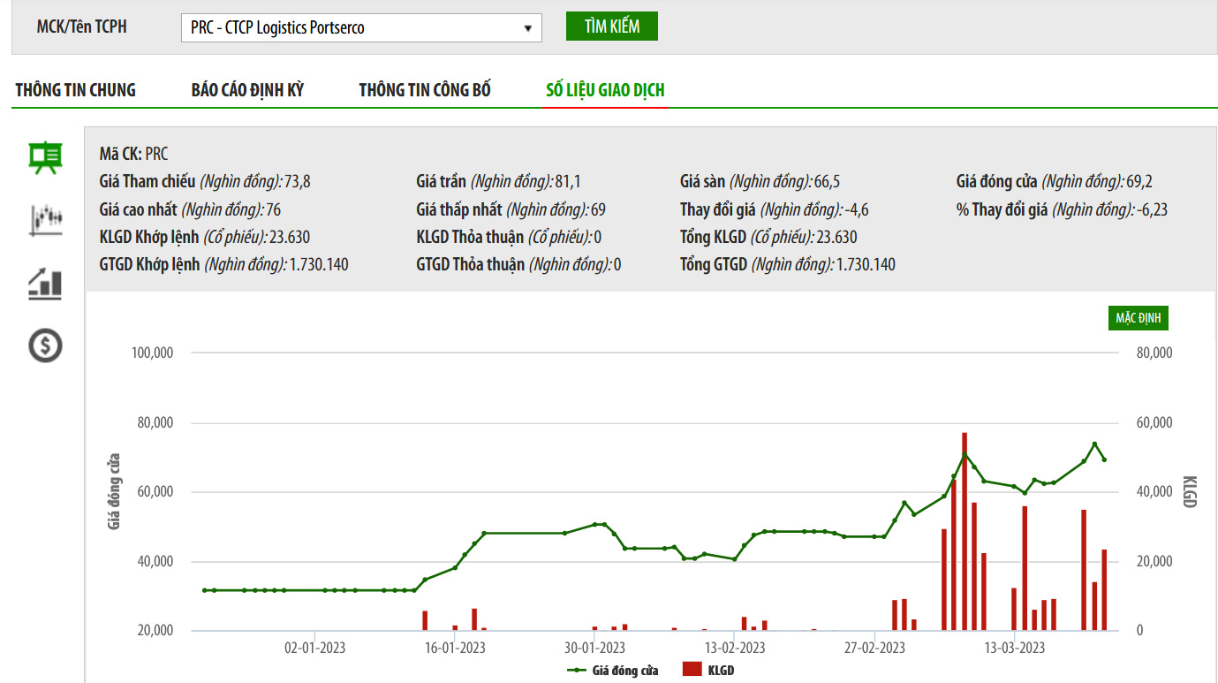Screen dimensions: 1218x683
Task: Toggle the KLGD series legend label
Action: [721, 671]
